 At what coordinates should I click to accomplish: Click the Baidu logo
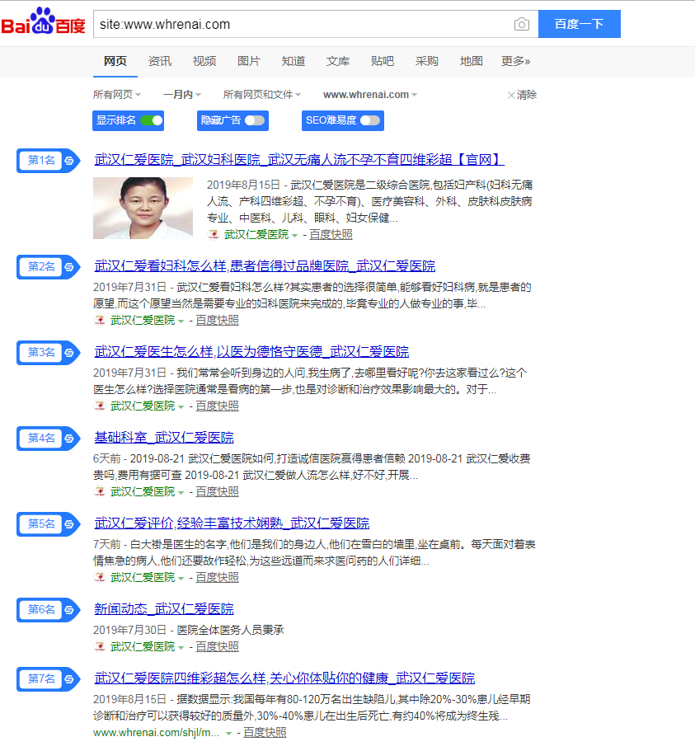point(43,21)
